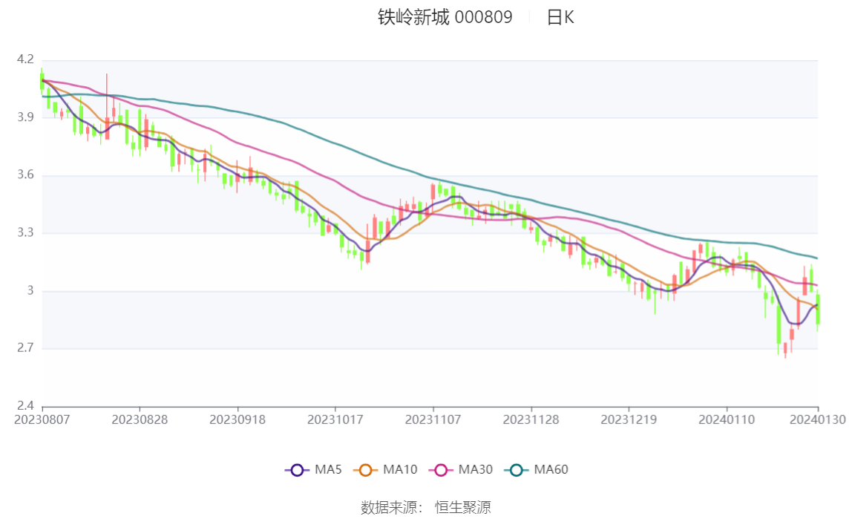Click the 3.3 price axis label

(25, 232)
